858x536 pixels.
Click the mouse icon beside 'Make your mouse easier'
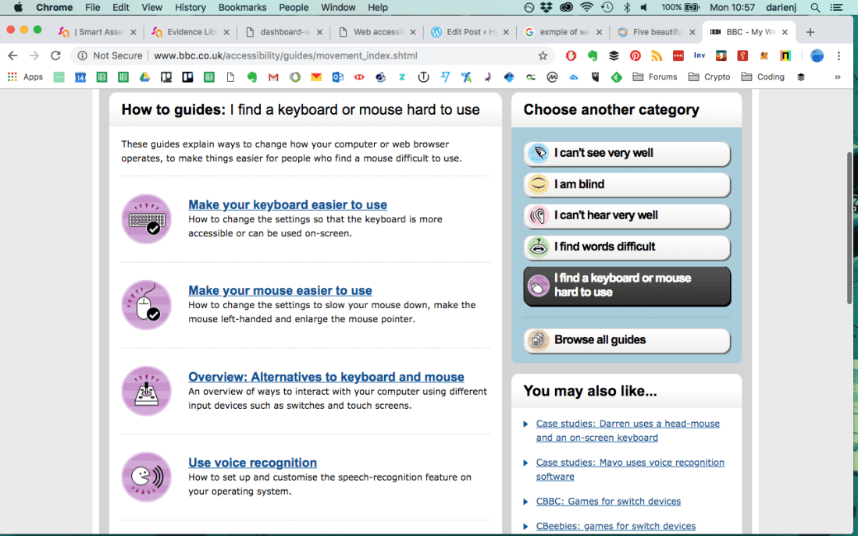click(146, 304)
